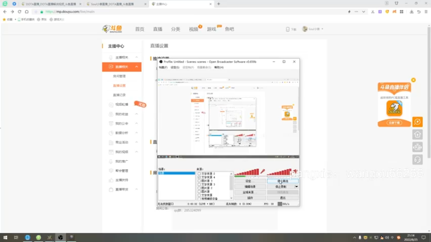This screenshot has width=431, height=242.
Task: Toggle the 图片源 source checkbox
Action: [x=199, y=191]
